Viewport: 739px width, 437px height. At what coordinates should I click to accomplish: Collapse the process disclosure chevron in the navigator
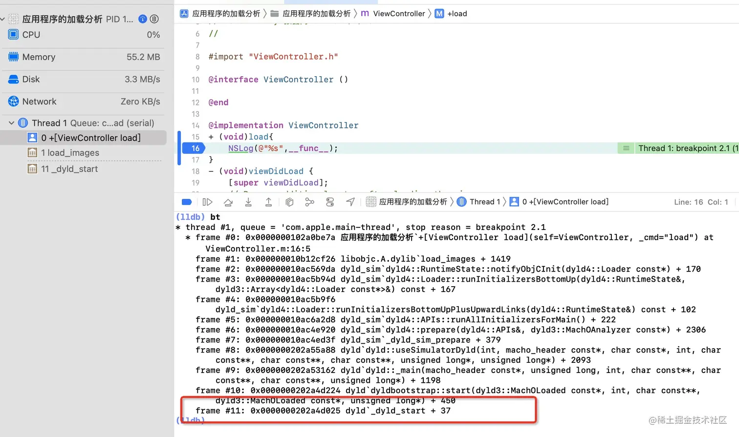click(x=3, y=19)
